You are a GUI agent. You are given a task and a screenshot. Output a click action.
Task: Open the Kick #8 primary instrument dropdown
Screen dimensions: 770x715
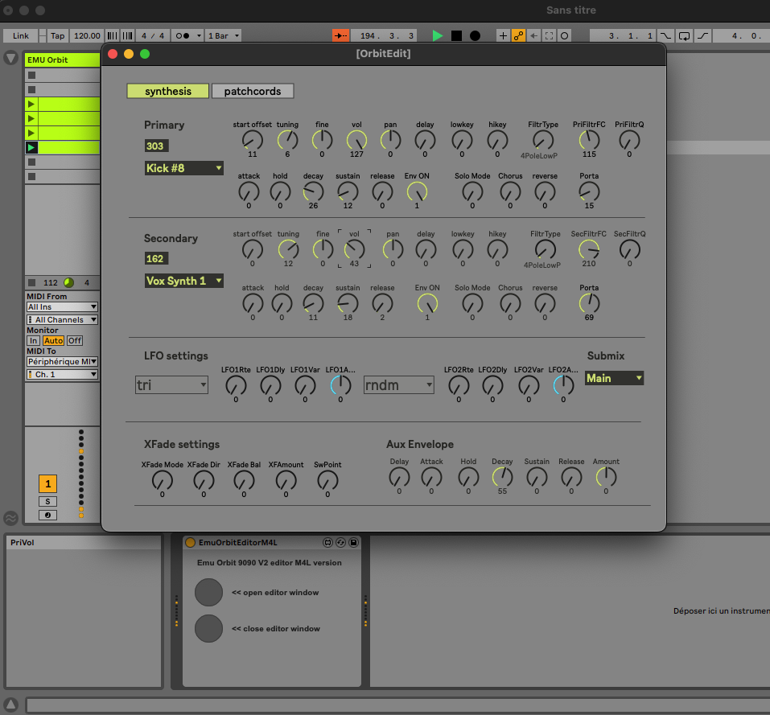click(183, 168)
